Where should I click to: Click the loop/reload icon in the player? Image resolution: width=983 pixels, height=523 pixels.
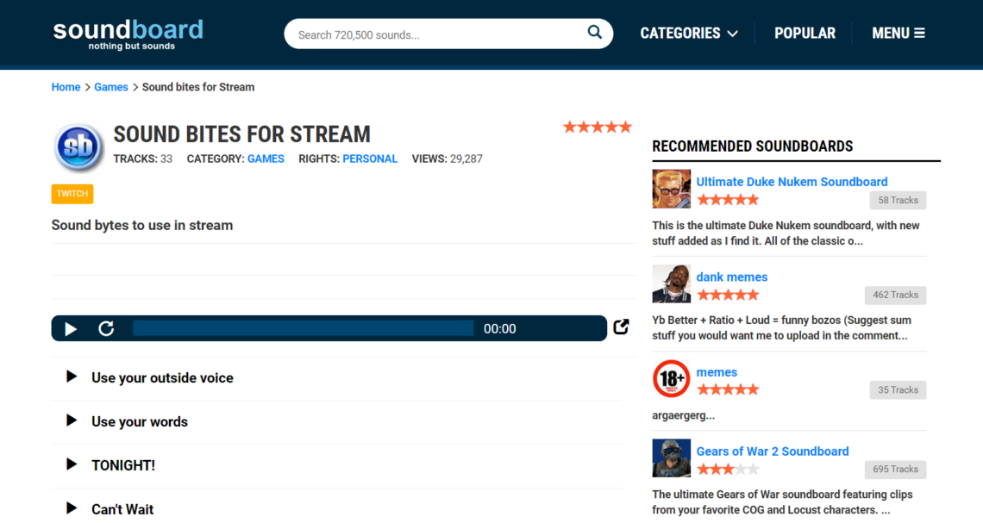click(106, 328)
